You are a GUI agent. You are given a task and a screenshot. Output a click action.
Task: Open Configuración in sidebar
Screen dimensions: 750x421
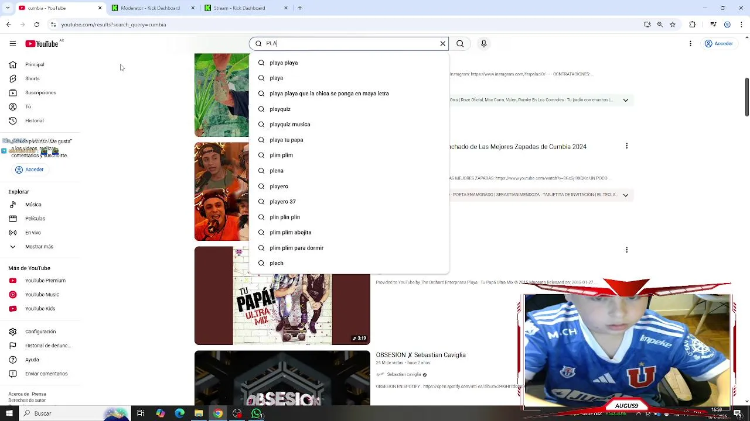40,332
